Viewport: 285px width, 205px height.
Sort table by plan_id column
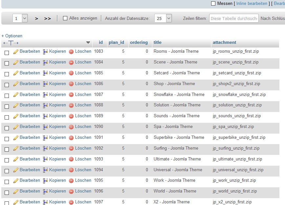coord(116,43)
